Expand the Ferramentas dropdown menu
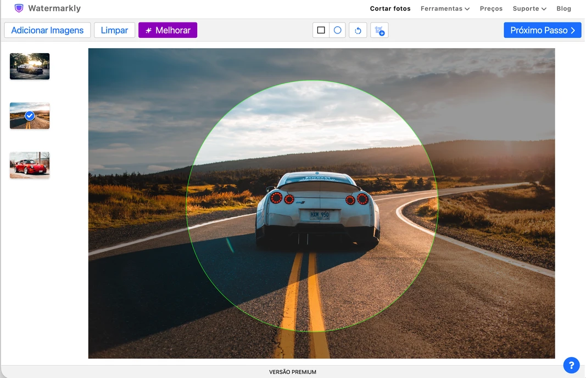This screenshot has width=586, height=378. tap(445, 9)
